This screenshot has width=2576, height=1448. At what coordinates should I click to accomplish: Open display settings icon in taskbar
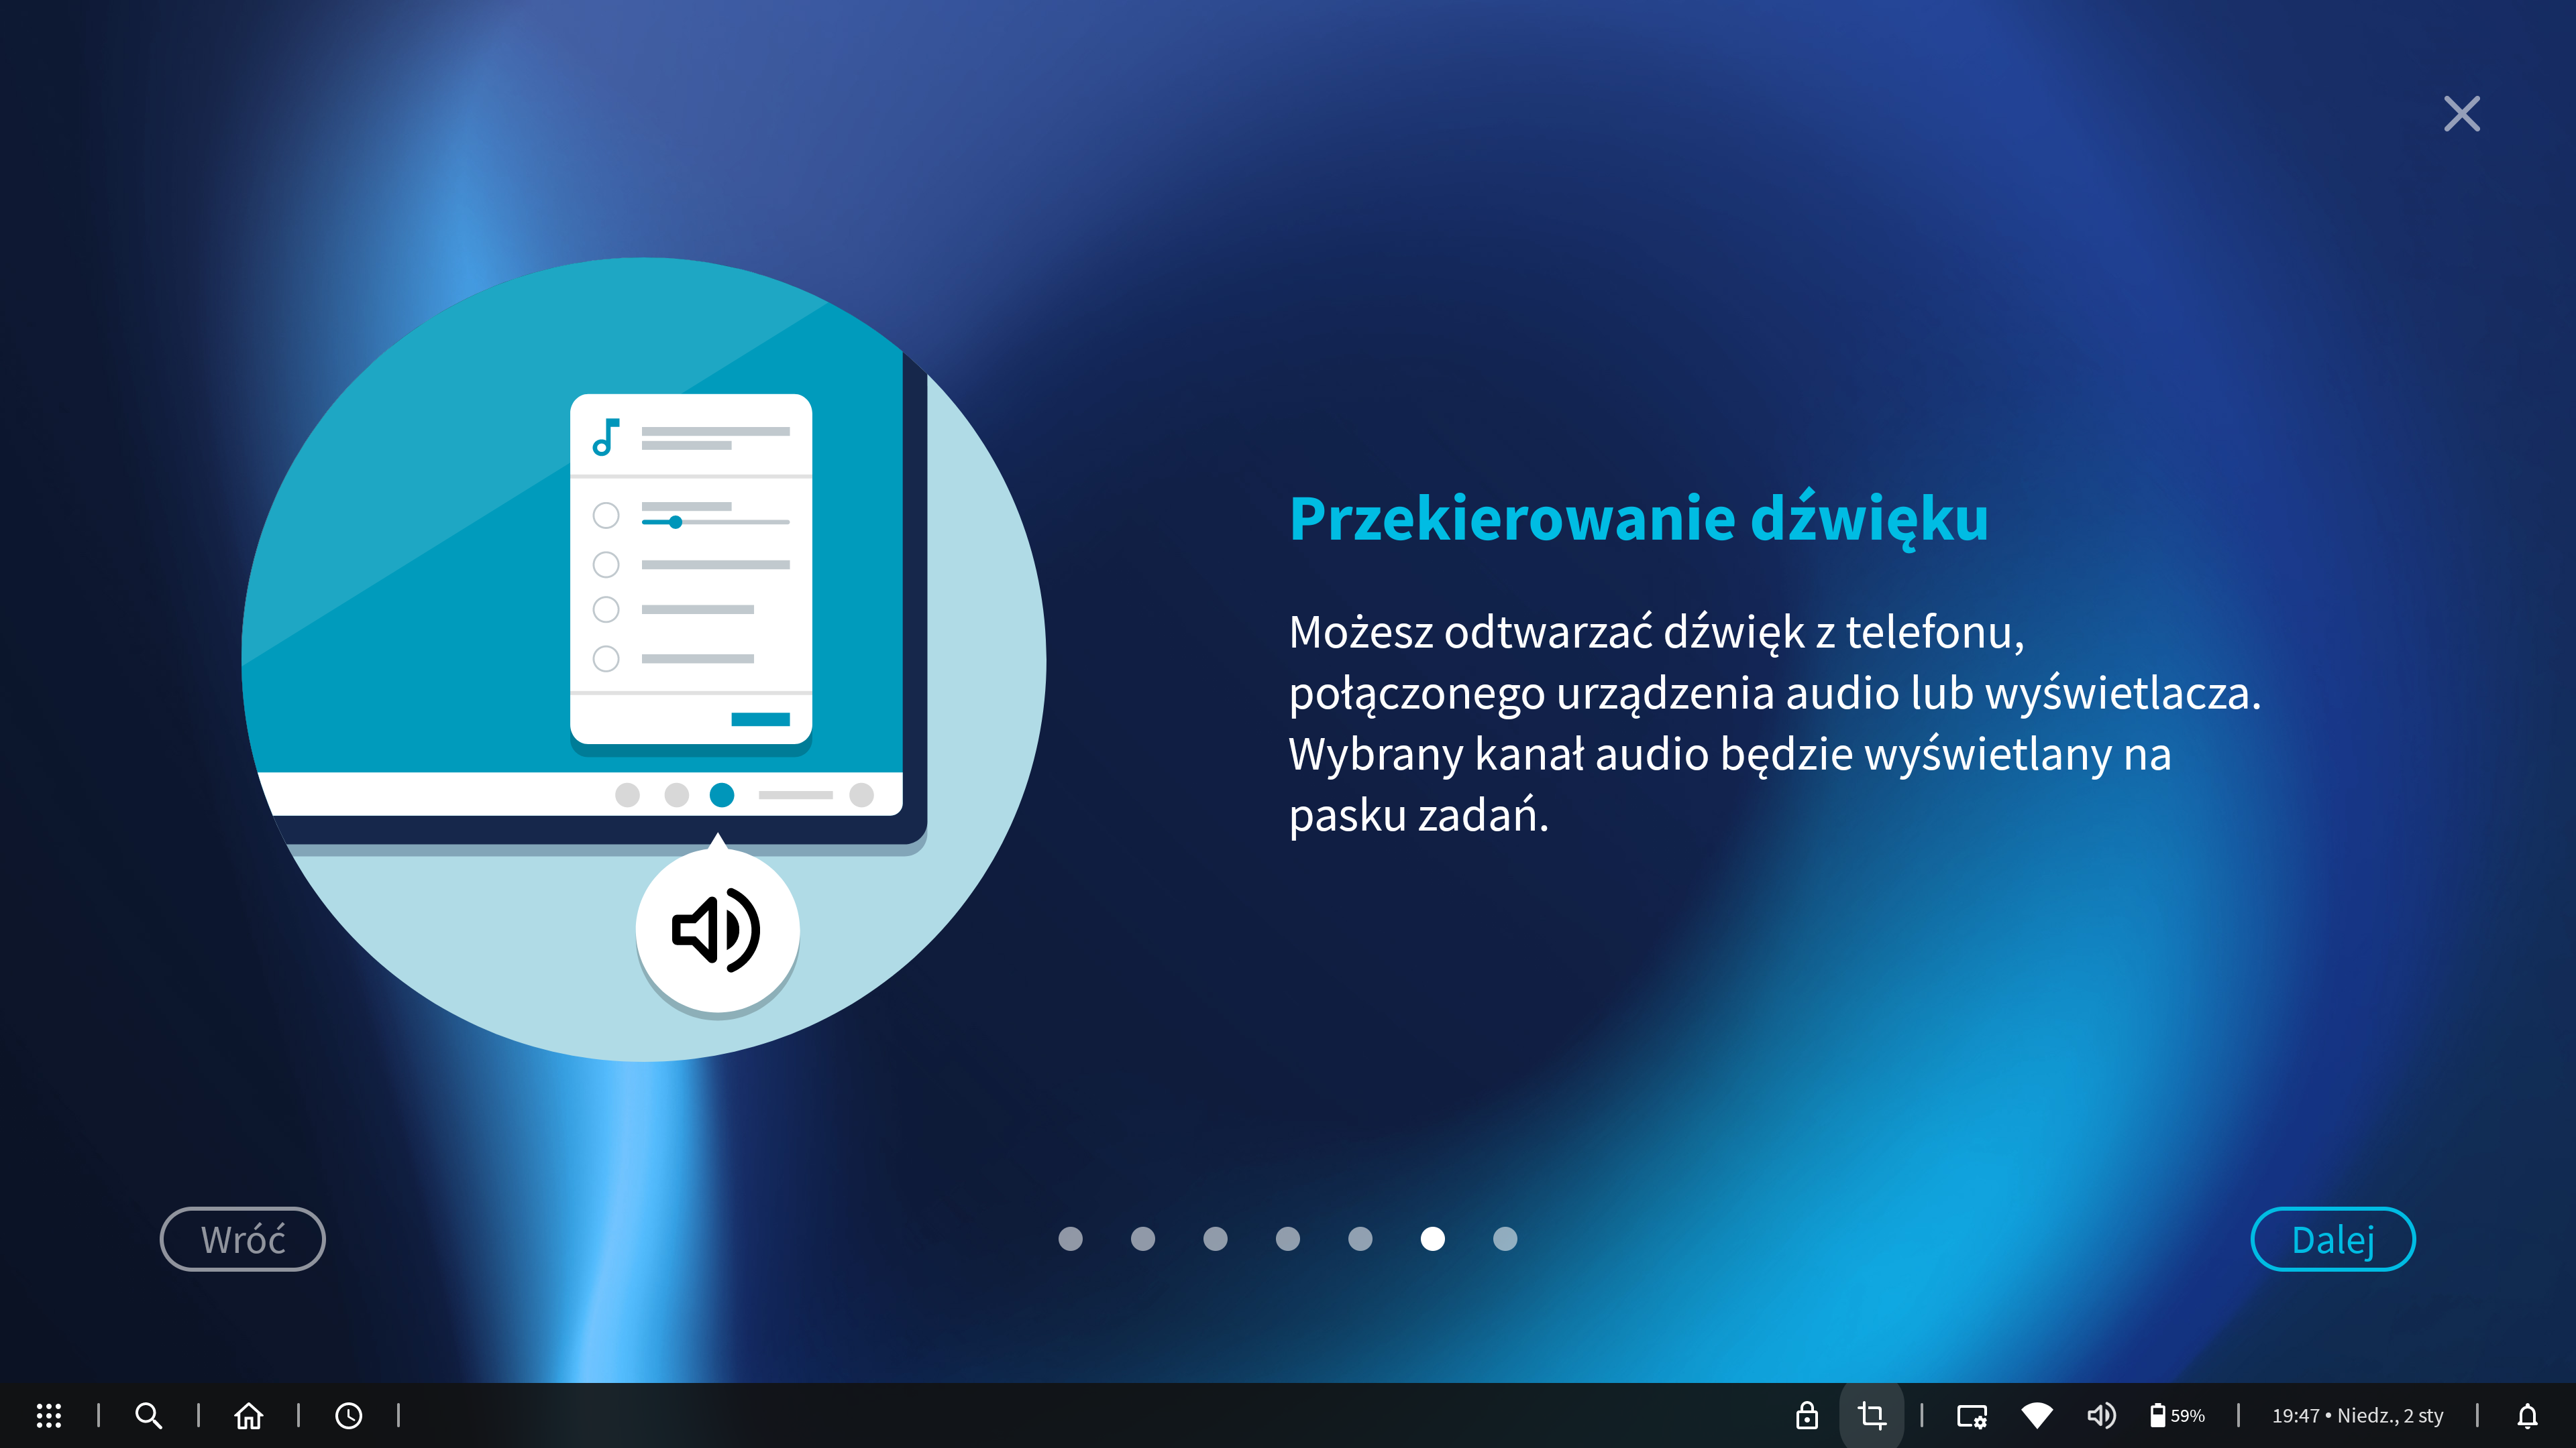coord(1972,1416)
